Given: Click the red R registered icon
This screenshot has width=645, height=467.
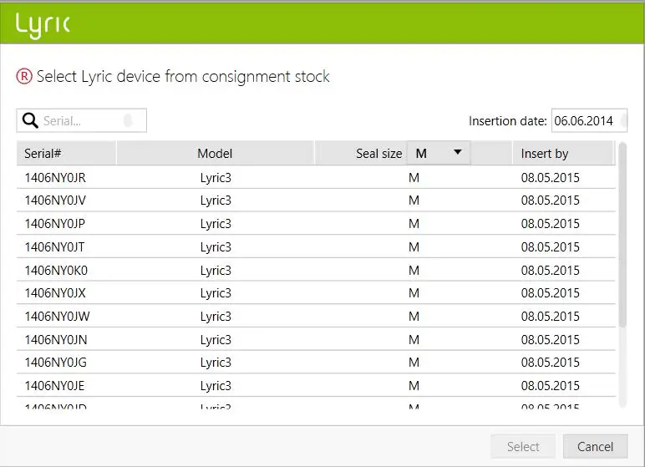Looking at the screenshot, I should click(x=24, y=77).
